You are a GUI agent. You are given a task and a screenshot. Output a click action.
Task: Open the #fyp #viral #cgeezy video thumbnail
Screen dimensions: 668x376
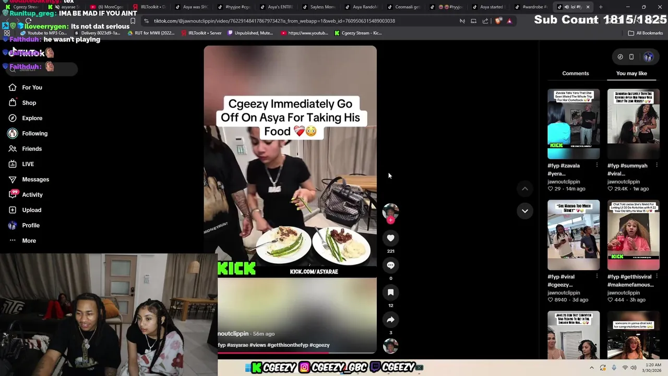pyautogui.click(x=574, y=235)
